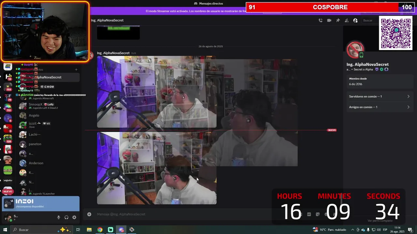Click the Mensajes directos title
Viewport: 417px width, 234px height.
[x=211, y=4]
